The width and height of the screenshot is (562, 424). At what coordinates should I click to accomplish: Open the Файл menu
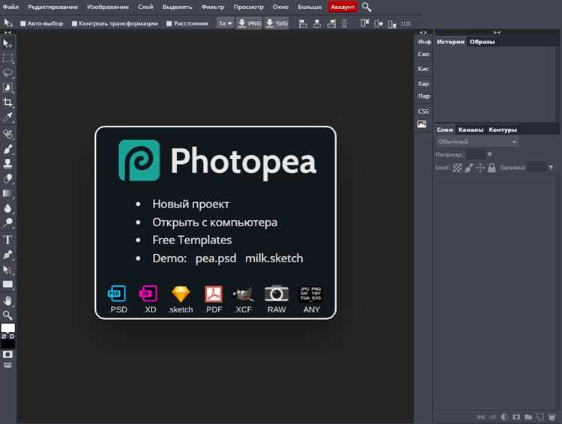tap(10, 7)
